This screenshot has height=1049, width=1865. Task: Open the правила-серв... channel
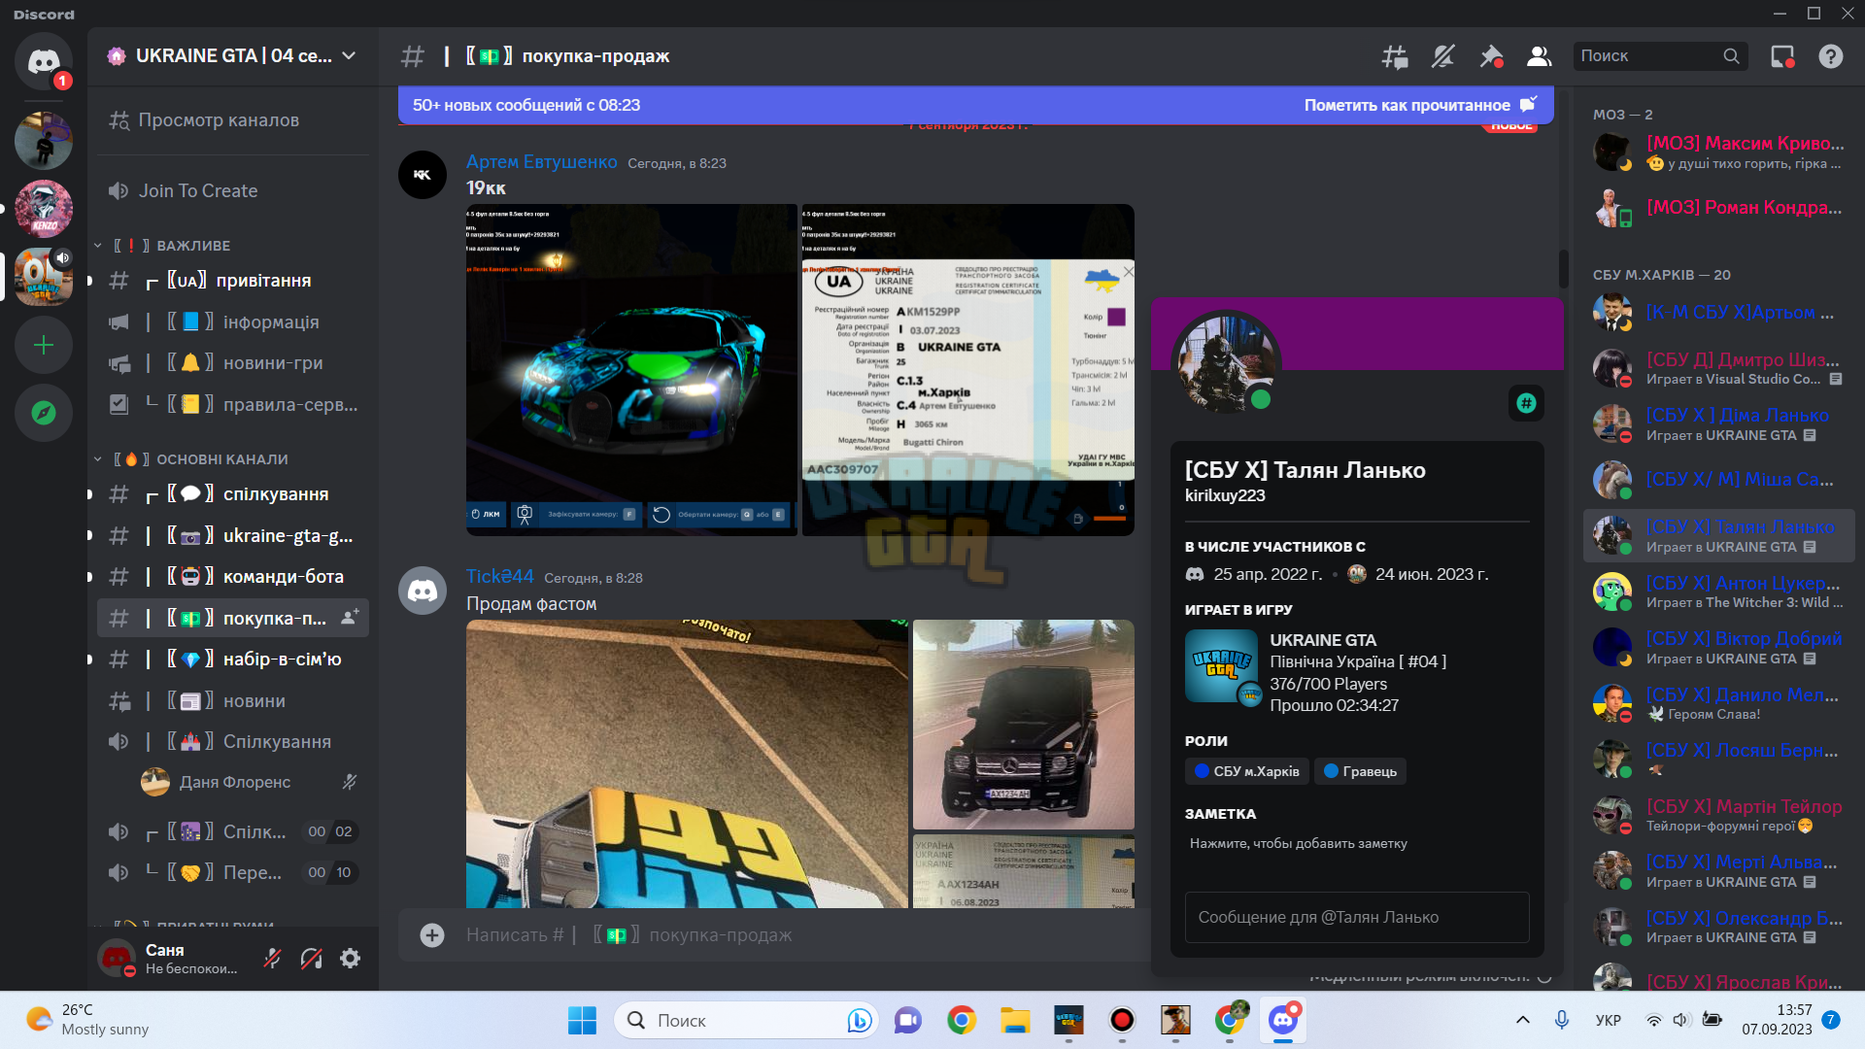click(233, 404)
